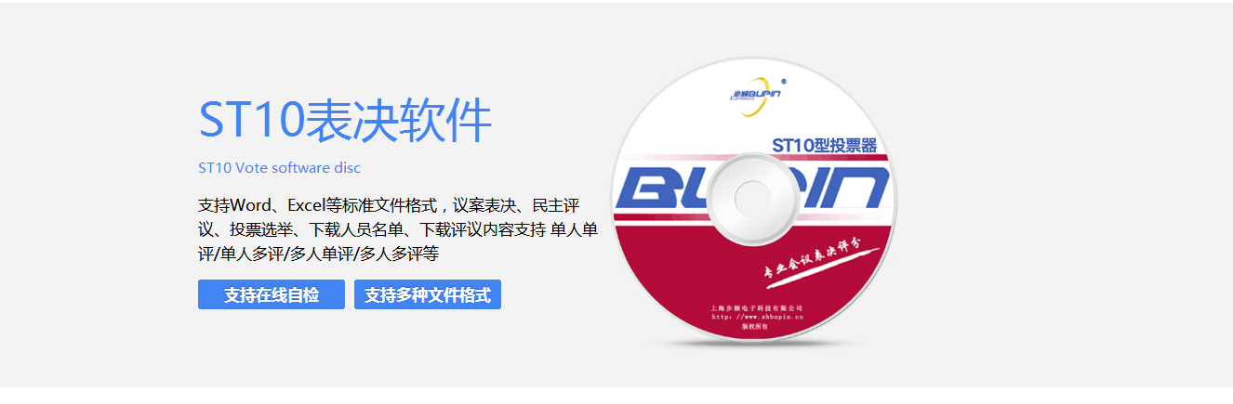1233x404 pixels.
Task: Click 上海步频电子科技有限公司 text on disc
Action: (x=755, y=306)
